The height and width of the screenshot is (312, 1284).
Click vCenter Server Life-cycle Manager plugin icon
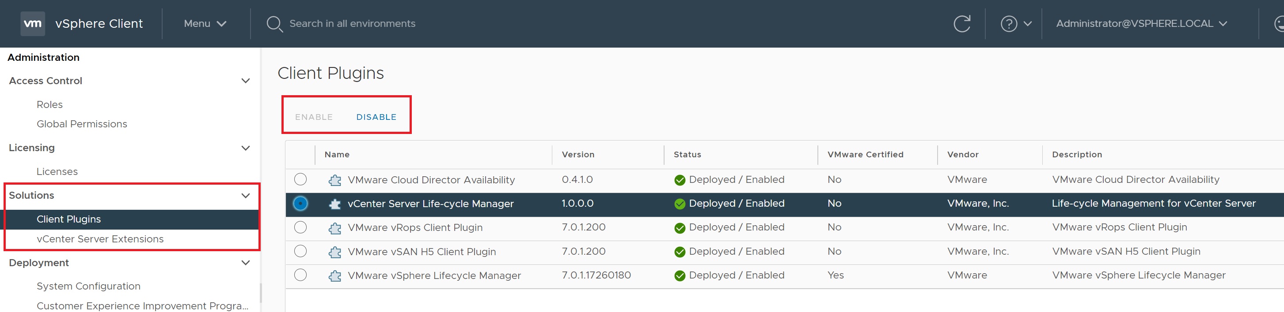335,204
